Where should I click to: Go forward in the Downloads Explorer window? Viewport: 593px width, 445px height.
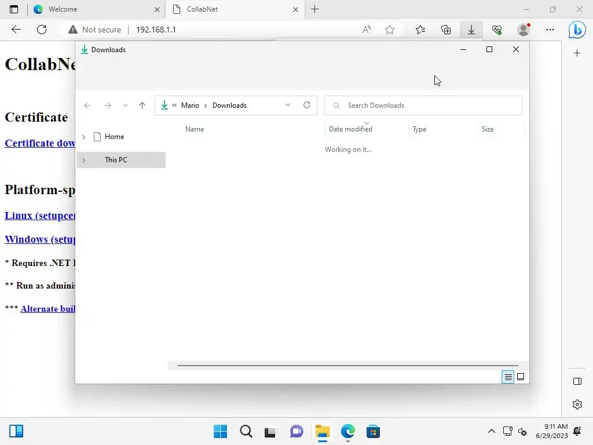[107, 105]
